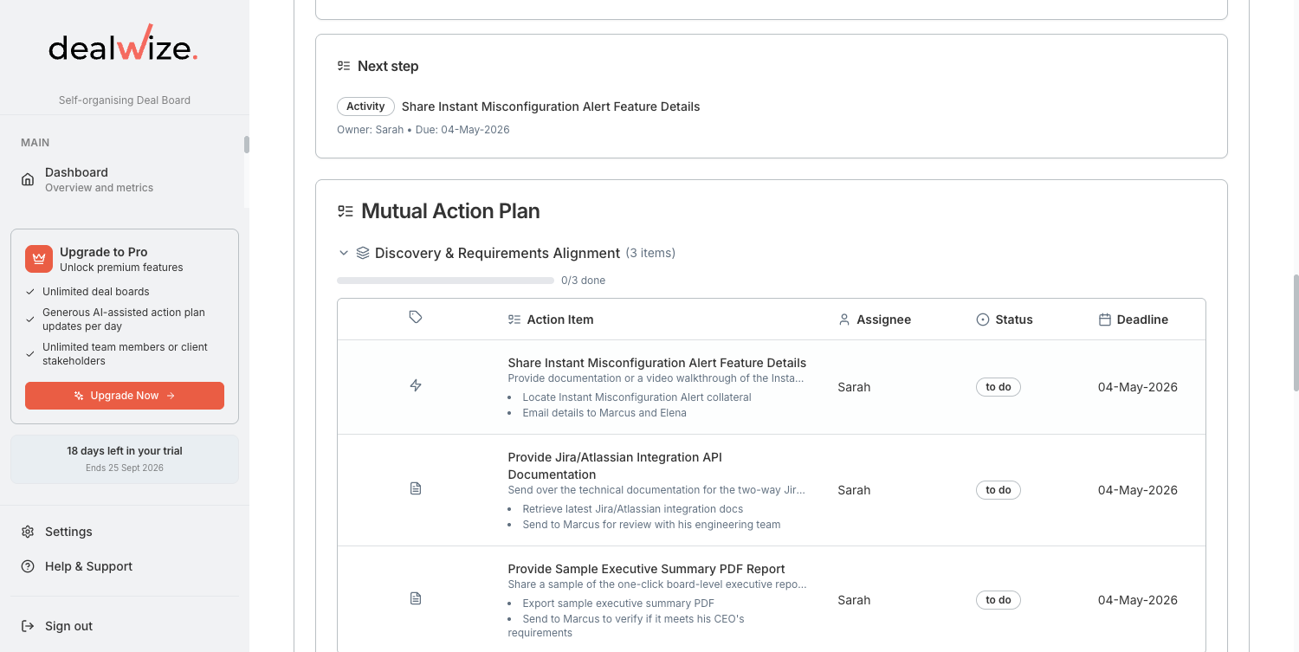Open Dashboard home icon
The width and height of the screenshot is (1299, 652).
tap(28, 179)
